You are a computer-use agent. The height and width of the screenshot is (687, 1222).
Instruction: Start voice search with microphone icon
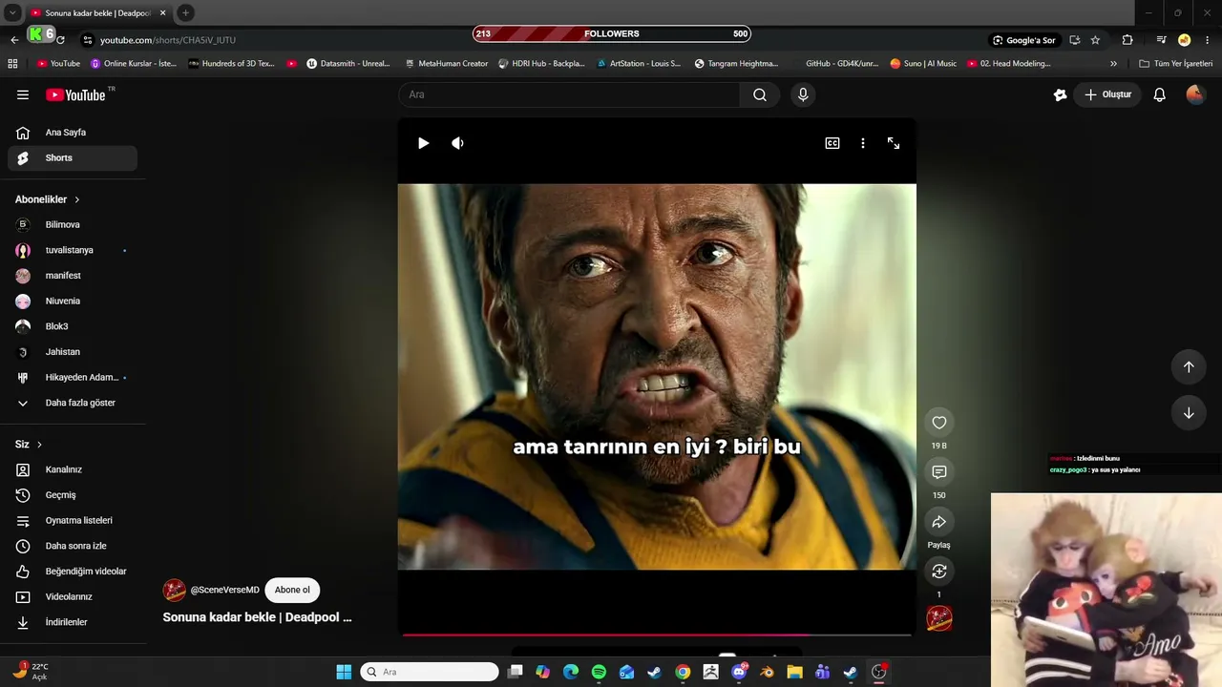(803, 94)
